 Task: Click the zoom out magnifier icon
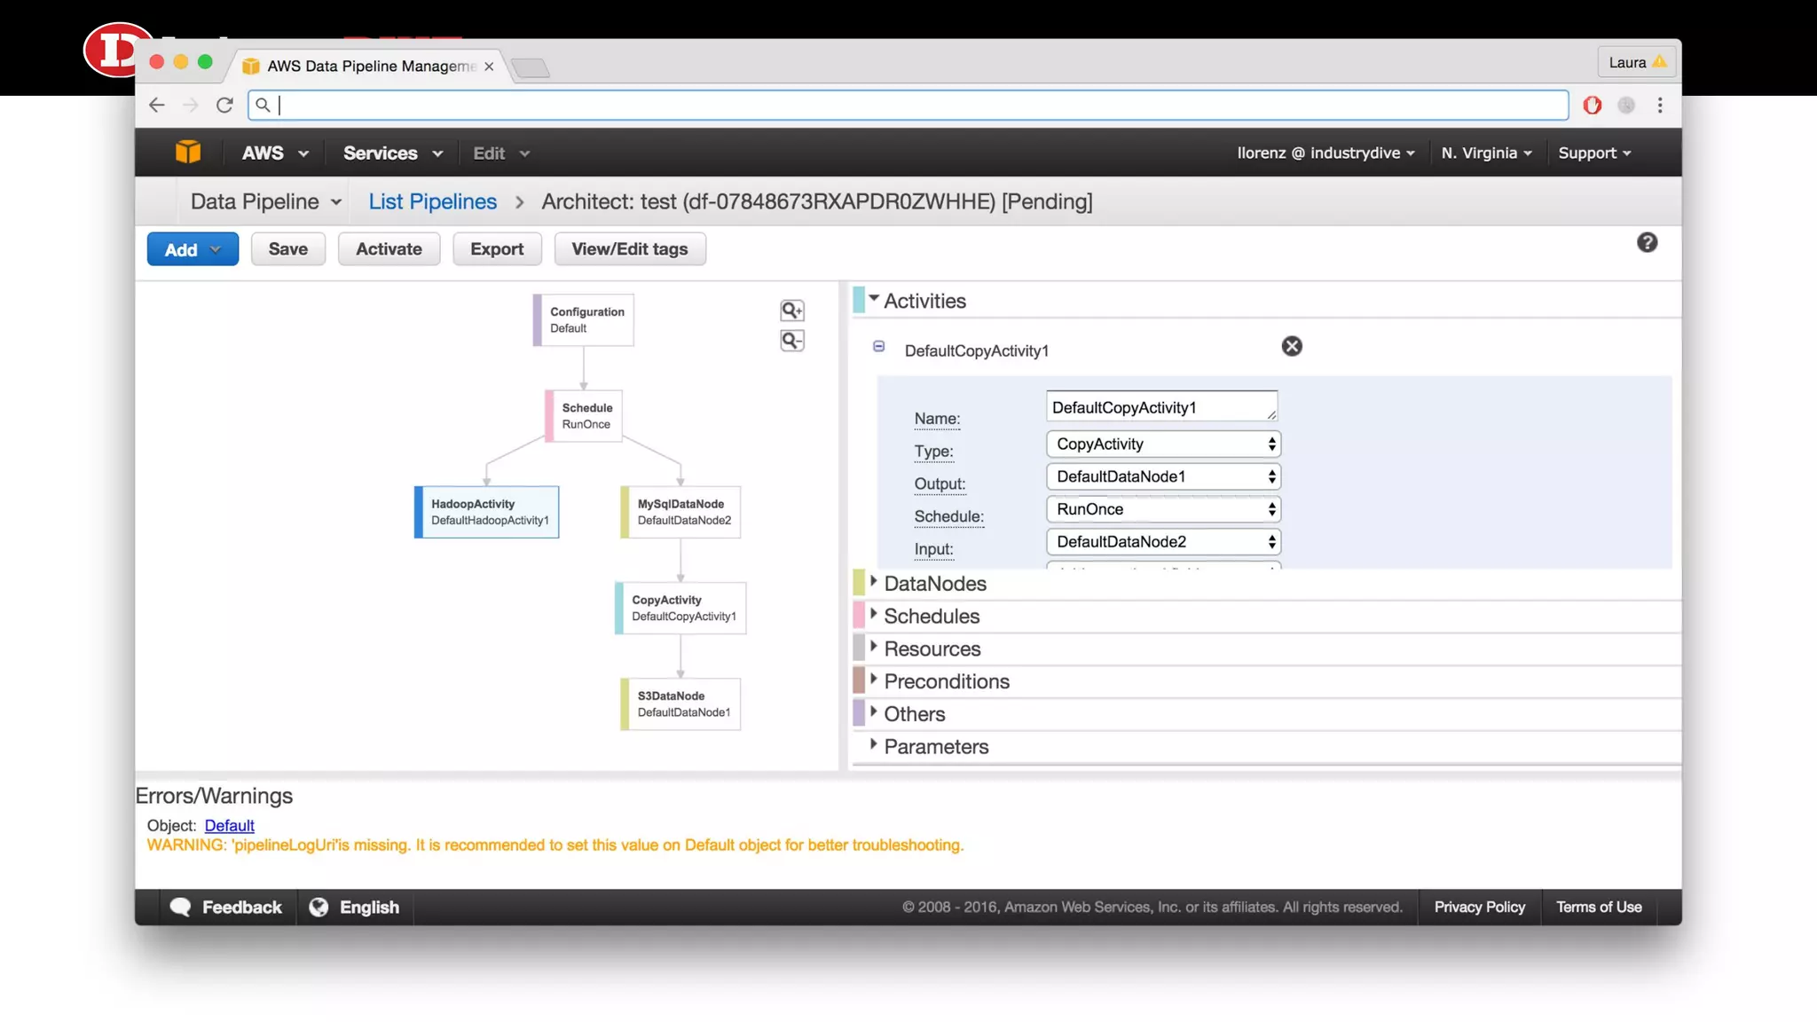tap(791, 341)
